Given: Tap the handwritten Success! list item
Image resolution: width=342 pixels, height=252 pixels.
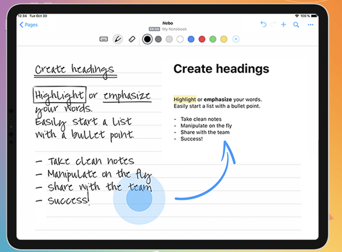Looking at the screenshot, I should pyautogui.click(x=68, y=200).
